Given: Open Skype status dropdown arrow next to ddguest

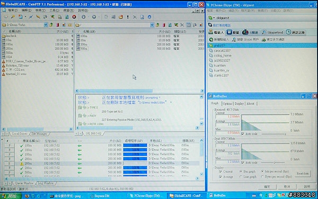Looking at the screenshot, I should pos(214,18).
